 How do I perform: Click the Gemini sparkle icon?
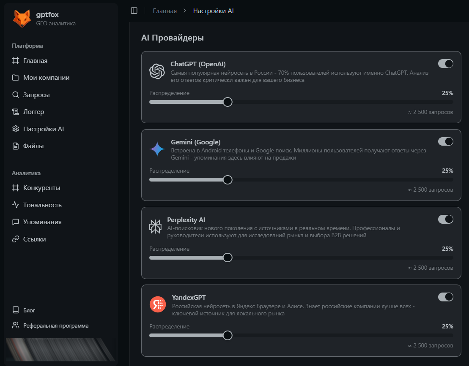click(157, 149)
